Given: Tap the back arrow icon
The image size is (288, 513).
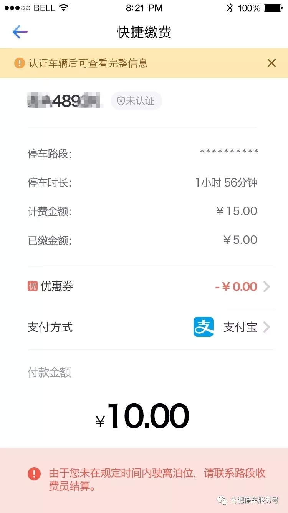Looking at the screenshot, I should pos(20,32).
